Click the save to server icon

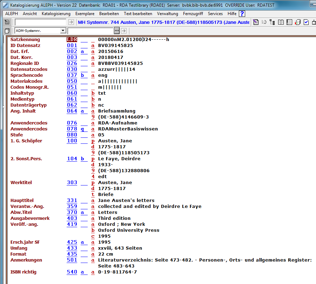pos(298,22)
